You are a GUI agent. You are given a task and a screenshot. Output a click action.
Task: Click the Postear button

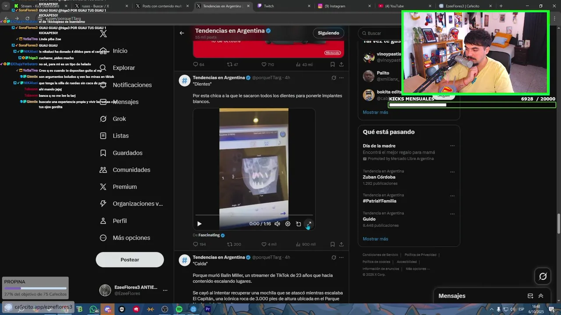[x=130, y=259]
